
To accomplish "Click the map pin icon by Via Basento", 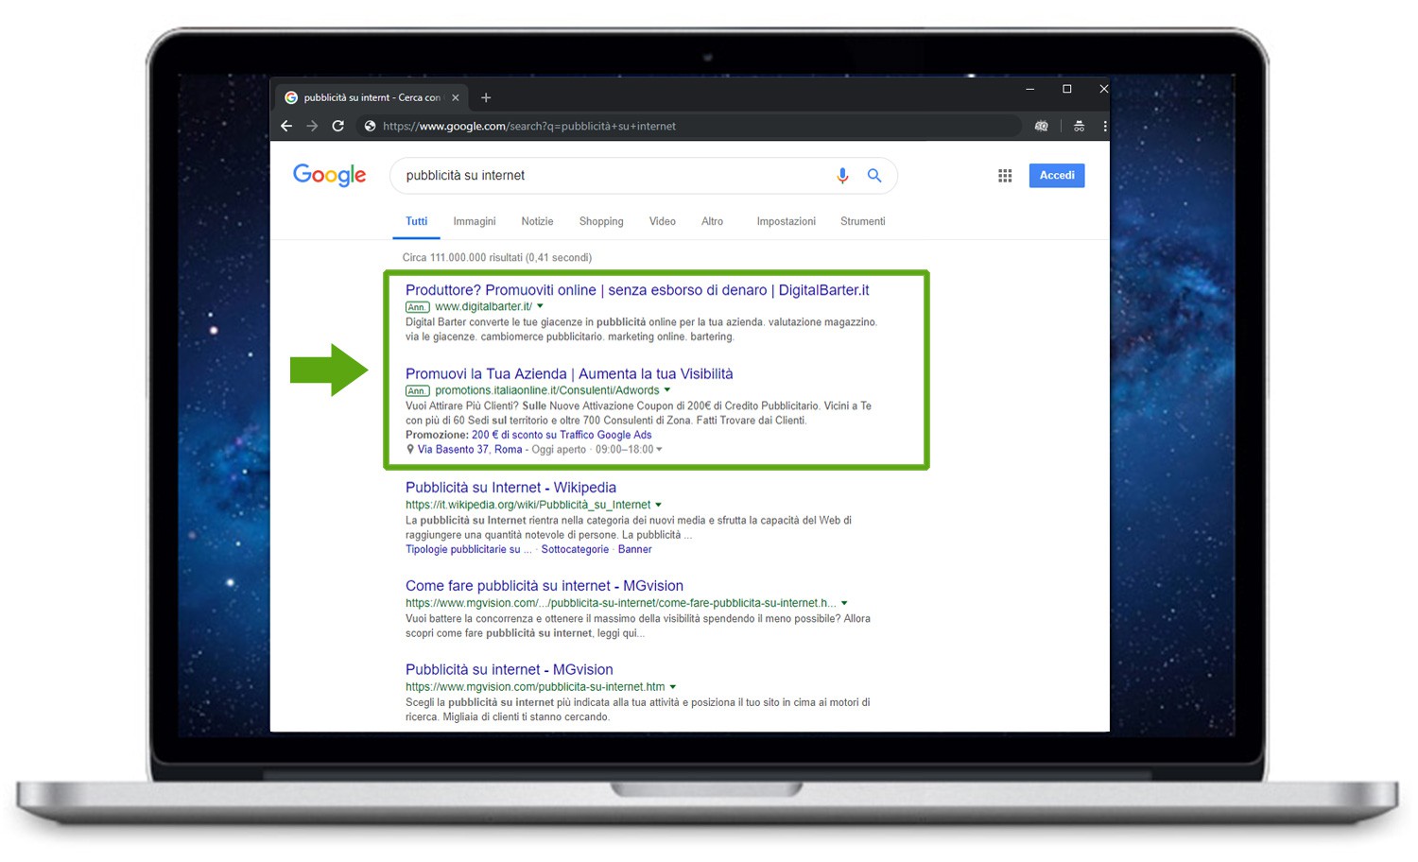I will [410, 450].
